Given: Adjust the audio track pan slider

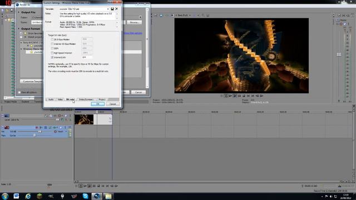Looking at the screenshot, I should [34, 136].
